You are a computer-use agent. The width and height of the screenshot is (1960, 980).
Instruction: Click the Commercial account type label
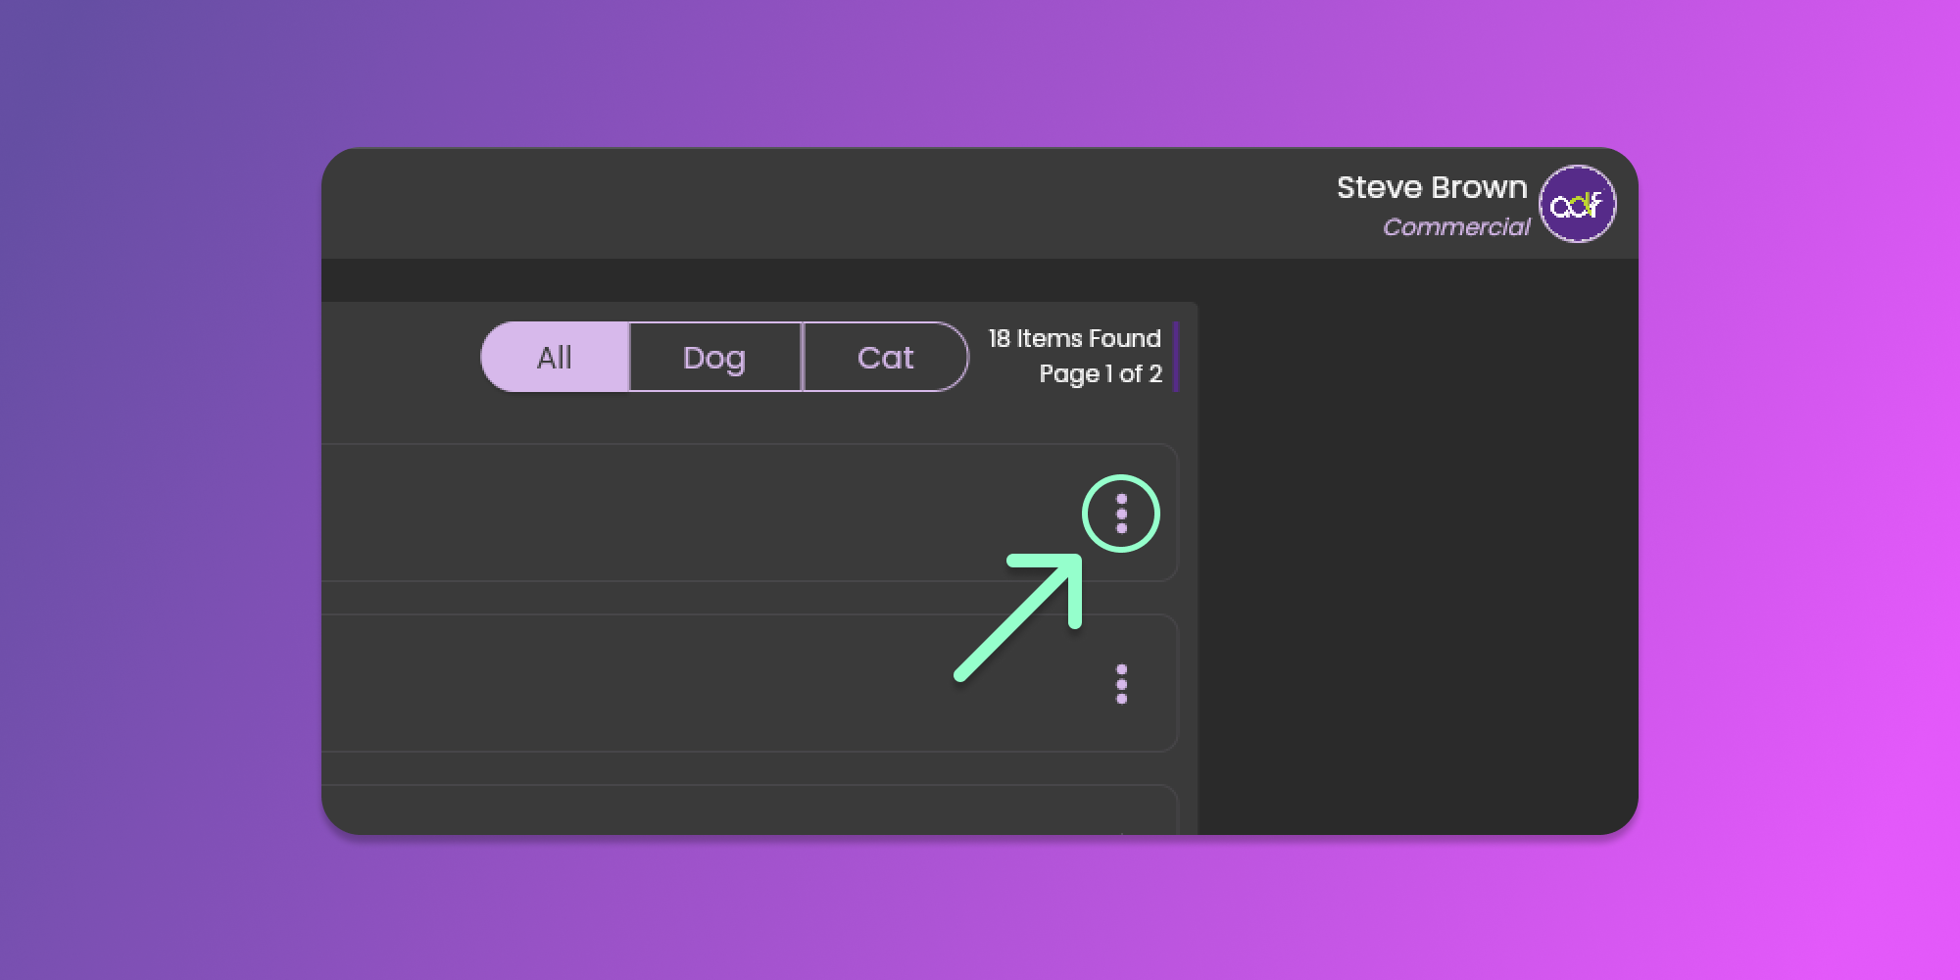(x=1455, y=227)
